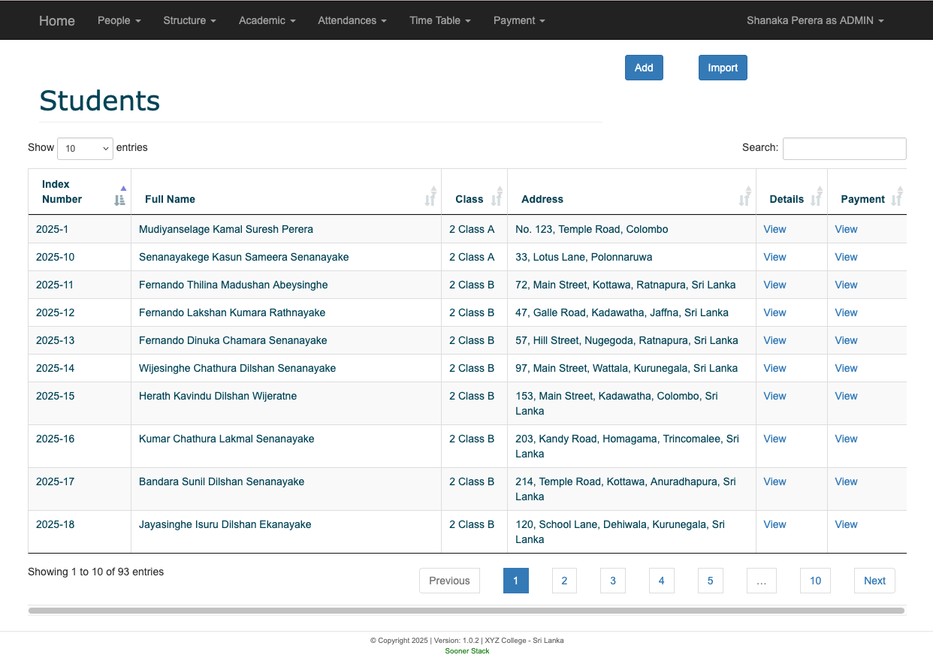Image resolution: width=933 pixels, height=670 pixels.
Task: View details for student 2025-11
Action: click(x=774, y=285)
